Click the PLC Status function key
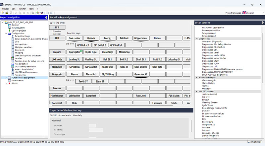 [174, 96]
